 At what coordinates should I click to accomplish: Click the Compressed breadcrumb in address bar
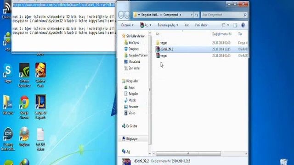pos(170,15)
